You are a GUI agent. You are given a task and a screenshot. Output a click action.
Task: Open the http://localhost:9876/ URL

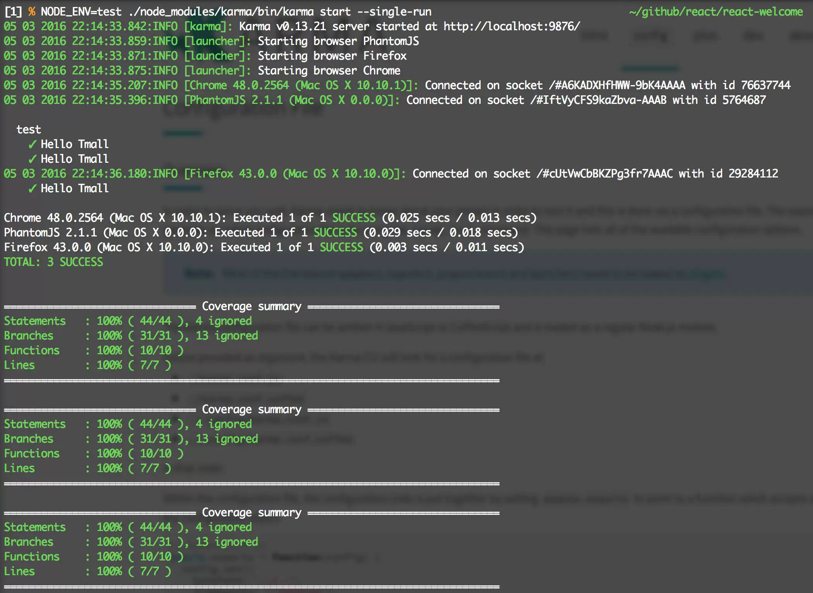coord(512,26)
